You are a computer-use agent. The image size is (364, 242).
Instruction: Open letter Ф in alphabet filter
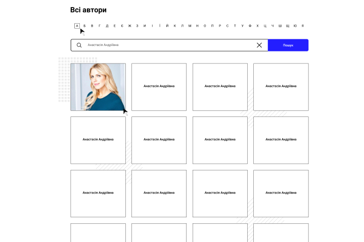(250, 26)
